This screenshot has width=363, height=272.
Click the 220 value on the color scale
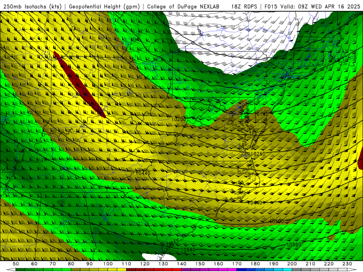pyautogui.click(x=329, y=264)
